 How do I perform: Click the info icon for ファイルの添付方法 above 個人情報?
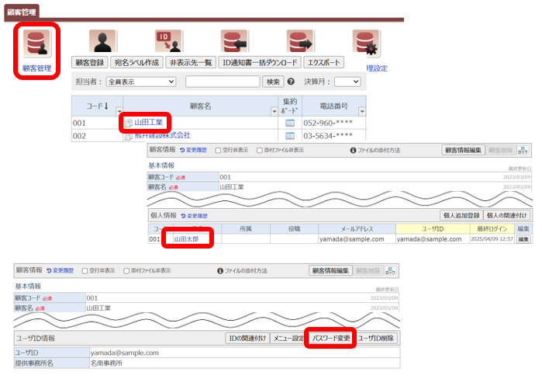tap(354, 150)
